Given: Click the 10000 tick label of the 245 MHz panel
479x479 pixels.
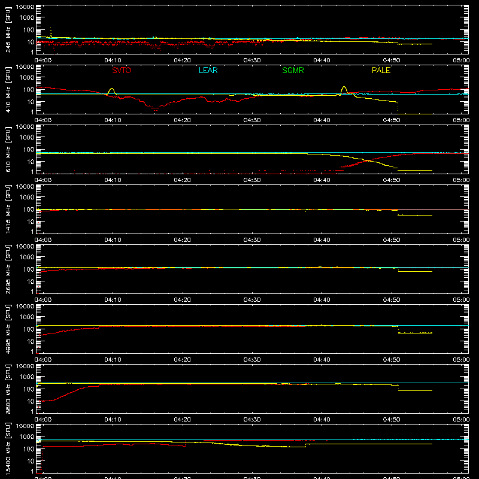Looking at the screenshot, I should pyautogui.click(x=25, y=7).
